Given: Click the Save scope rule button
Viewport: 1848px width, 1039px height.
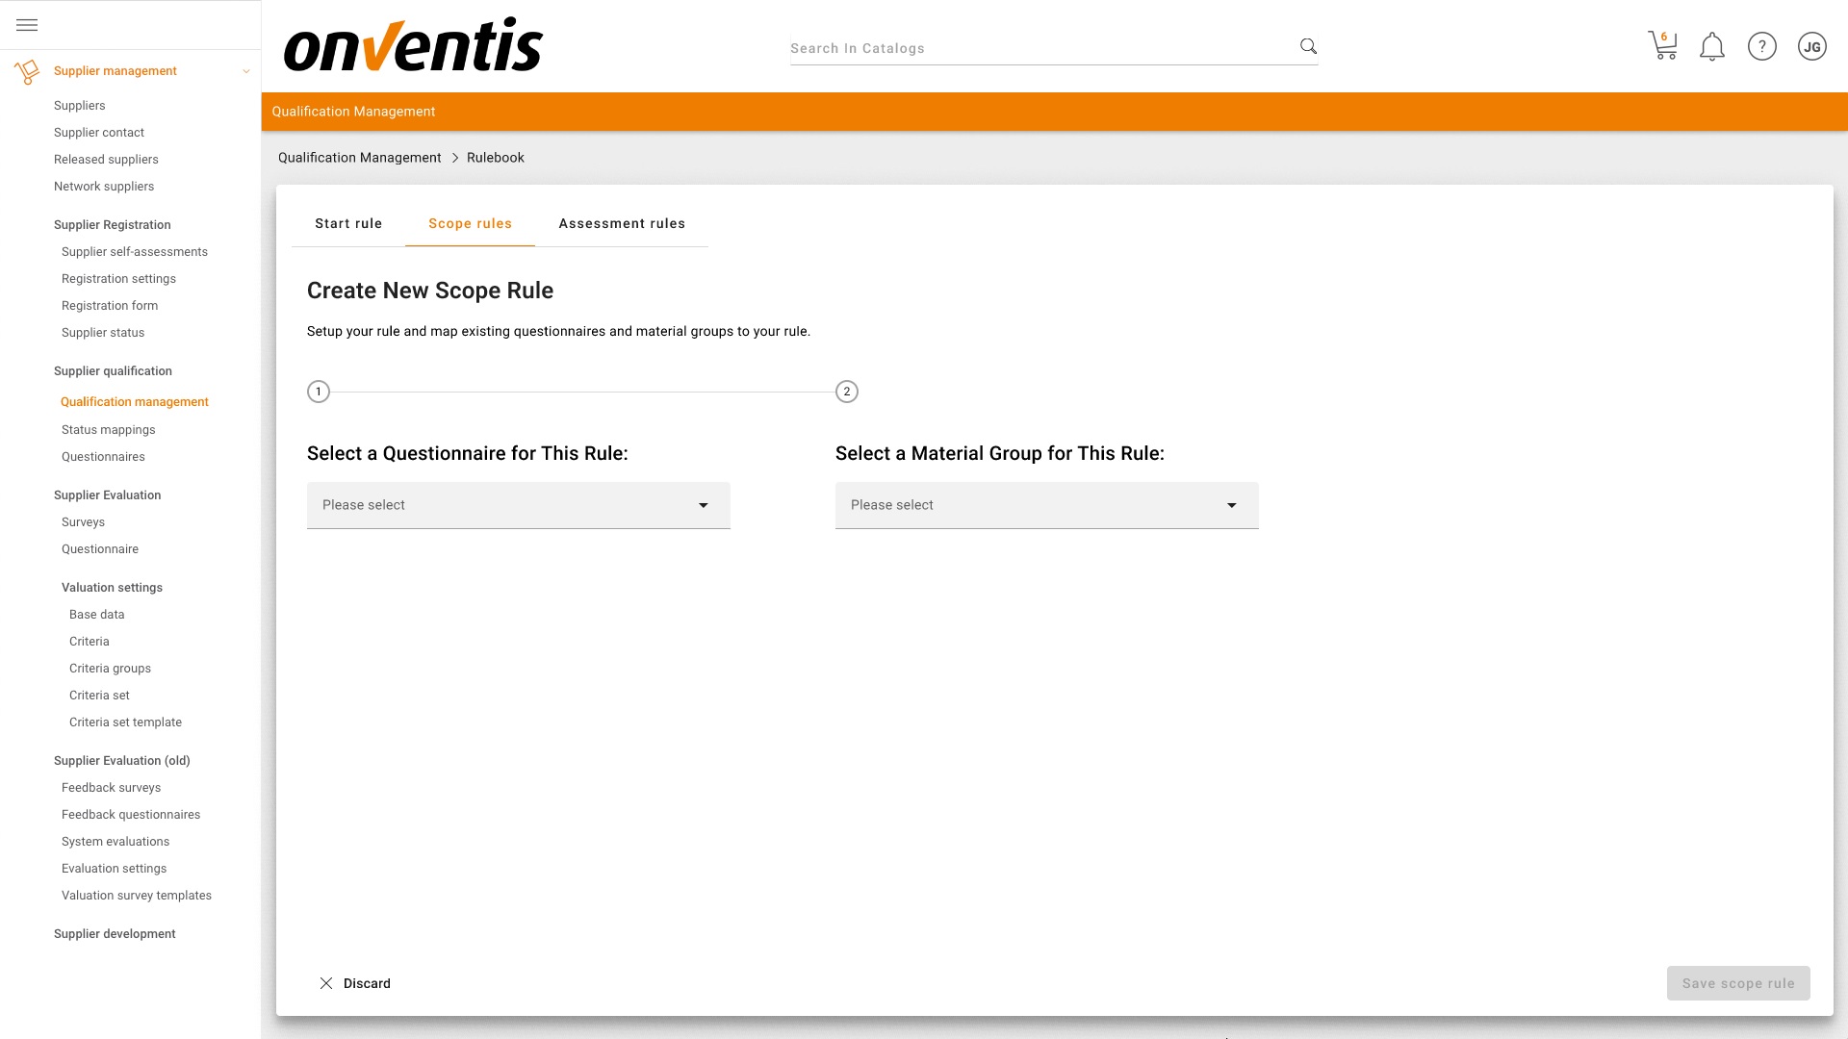Looking at the screenshot, I should [x=1738, y=983].
